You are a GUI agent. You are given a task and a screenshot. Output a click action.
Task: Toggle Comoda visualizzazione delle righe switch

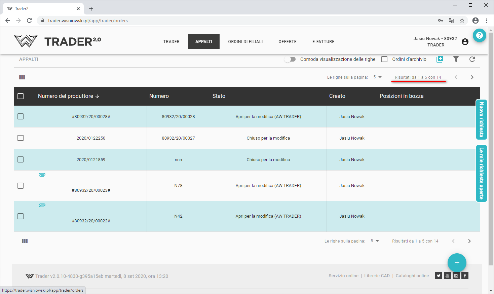click(x=290, y=59)
